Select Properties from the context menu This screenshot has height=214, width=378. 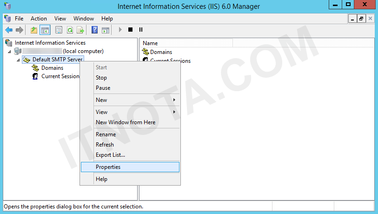tap(130, 167)
